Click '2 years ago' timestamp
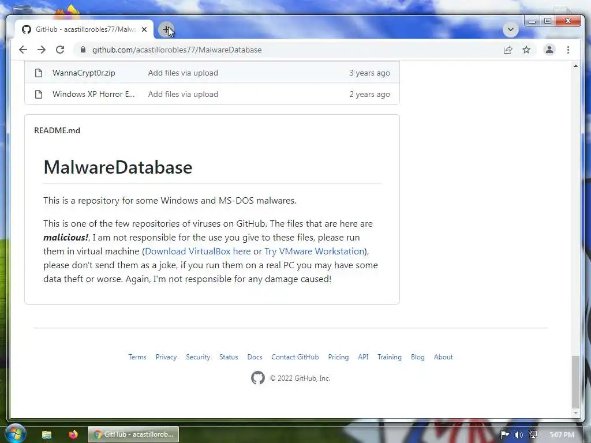 tap(369, 94)
